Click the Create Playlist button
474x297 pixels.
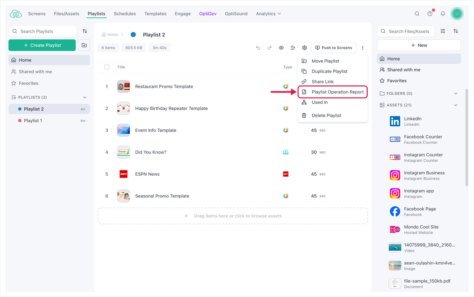(x=42, y=45)
